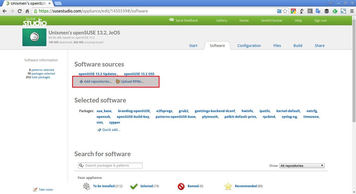This screenshot has height=194, width=356.
Task: Switch to the Start tab
Action: tap(193, 45)
